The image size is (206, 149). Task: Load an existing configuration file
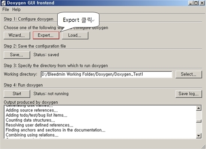(75, 35)
